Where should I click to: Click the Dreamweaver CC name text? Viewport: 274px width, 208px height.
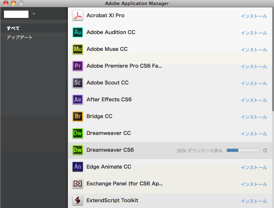click(x=108, y=133)
